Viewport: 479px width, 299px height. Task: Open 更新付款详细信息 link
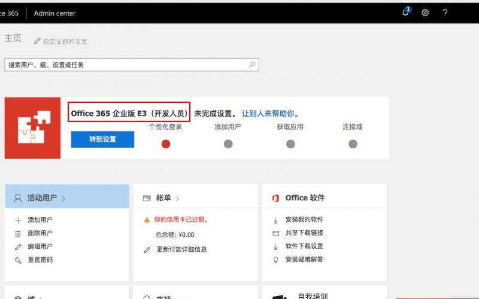pos(182,249)
